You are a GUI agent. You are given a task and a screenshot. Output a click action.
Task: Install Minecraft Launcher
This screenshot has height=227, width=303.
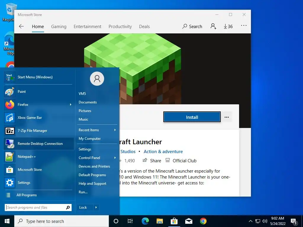pyautogui.click(x=192, y=117)
